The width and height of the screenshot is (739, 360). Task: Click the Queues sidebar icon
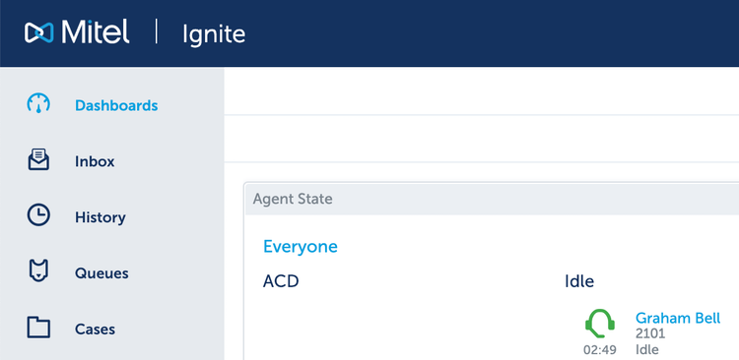38,271
